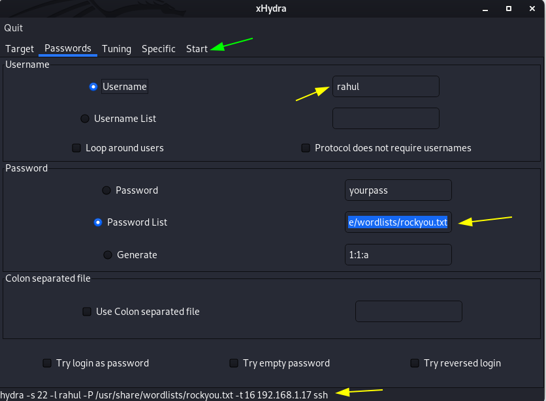The width and height of the screenshot is (546, 401).
Task: Minimize the xHydra window
Action: (485, 9)
